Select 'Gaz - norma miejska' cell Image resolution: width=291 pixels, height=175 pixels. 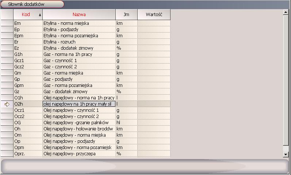(79, 73)
